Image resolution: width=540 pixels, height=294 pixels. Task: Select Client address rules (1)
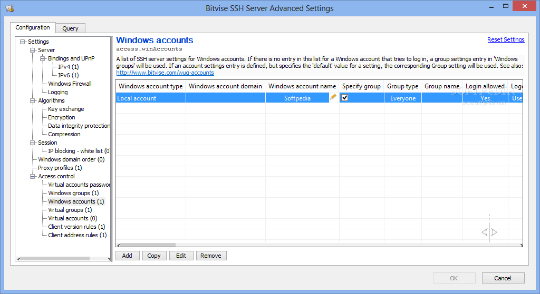tap(78, 235)
